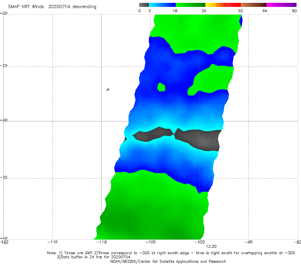This screenshot has height=264, width=301.
Task: Click the latitude label '-25'
Action: pos(4,65)
